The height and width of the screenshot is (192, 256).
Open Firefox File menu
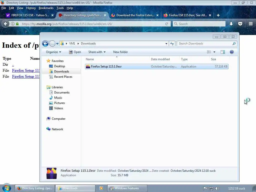pos(3,8)
